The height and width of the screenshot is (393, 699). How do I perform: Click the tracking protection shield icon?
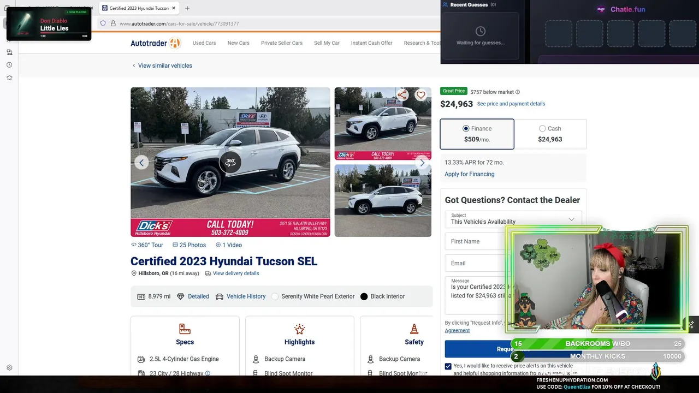[x=103, y=23]
